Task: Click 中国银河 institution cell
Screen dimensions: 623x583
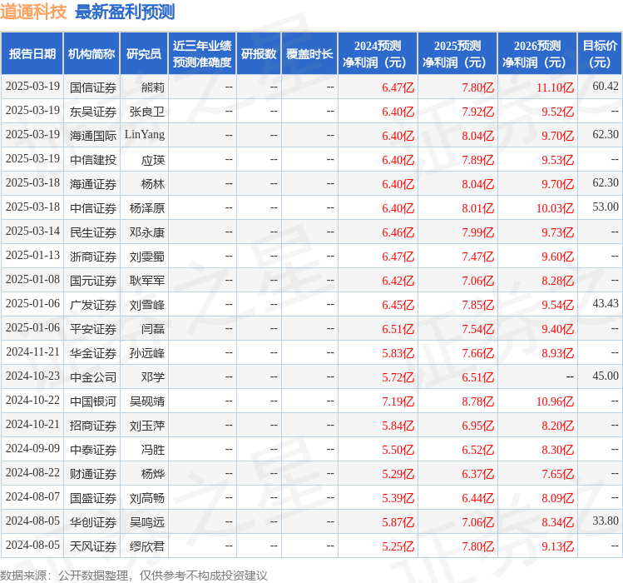Action: (x=93, y=401)
